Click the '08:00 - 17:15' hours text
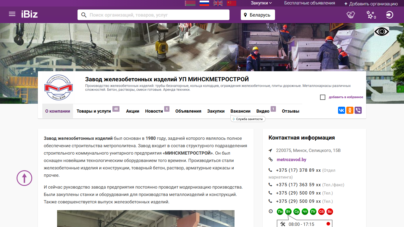Screen dimensions: 404x227 coord(301,224)
